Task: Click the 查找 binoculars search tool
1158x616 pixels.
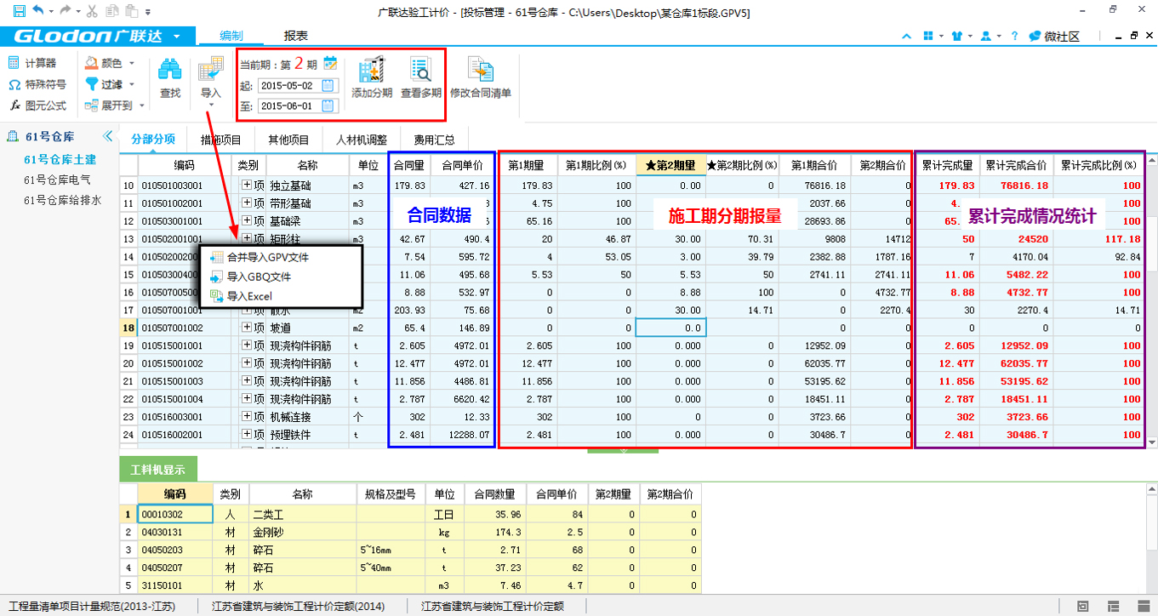Action: 170,78
